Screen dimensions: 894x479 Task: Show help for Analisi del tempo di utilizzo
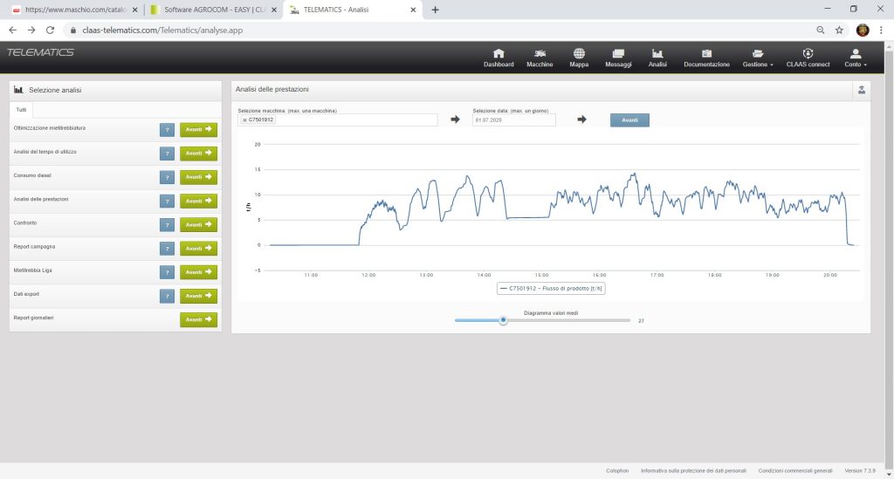167,154
